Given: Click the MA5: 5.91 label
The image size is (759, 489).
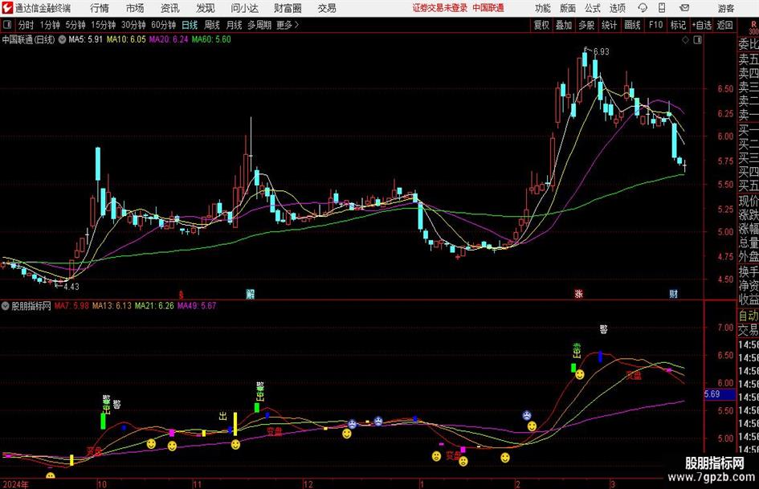Looking at the screenshot, I should point(86,39).
